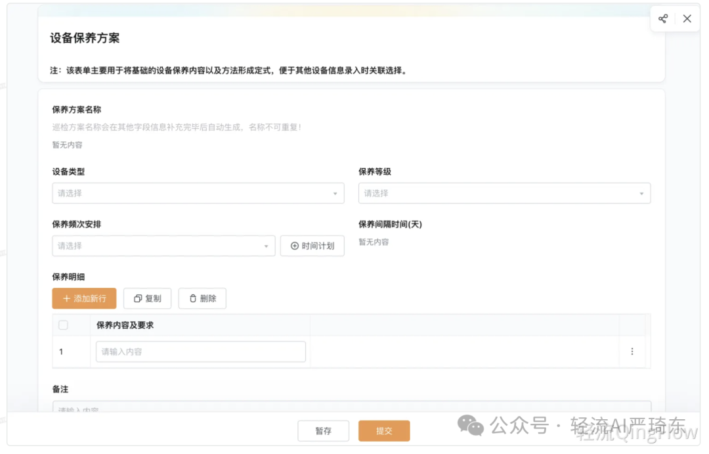The height and width of the screenshot is (454, 709).
Task: Click the share icon at top right
Action: (x=662, y=18)
